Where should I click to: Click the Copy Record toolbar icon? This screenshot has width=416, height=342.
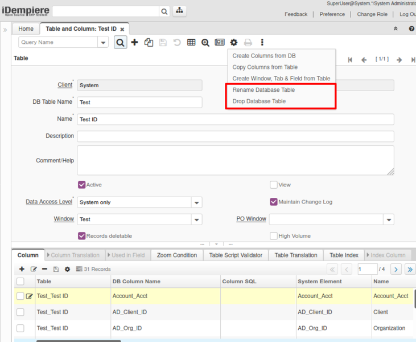pos(149,42)
